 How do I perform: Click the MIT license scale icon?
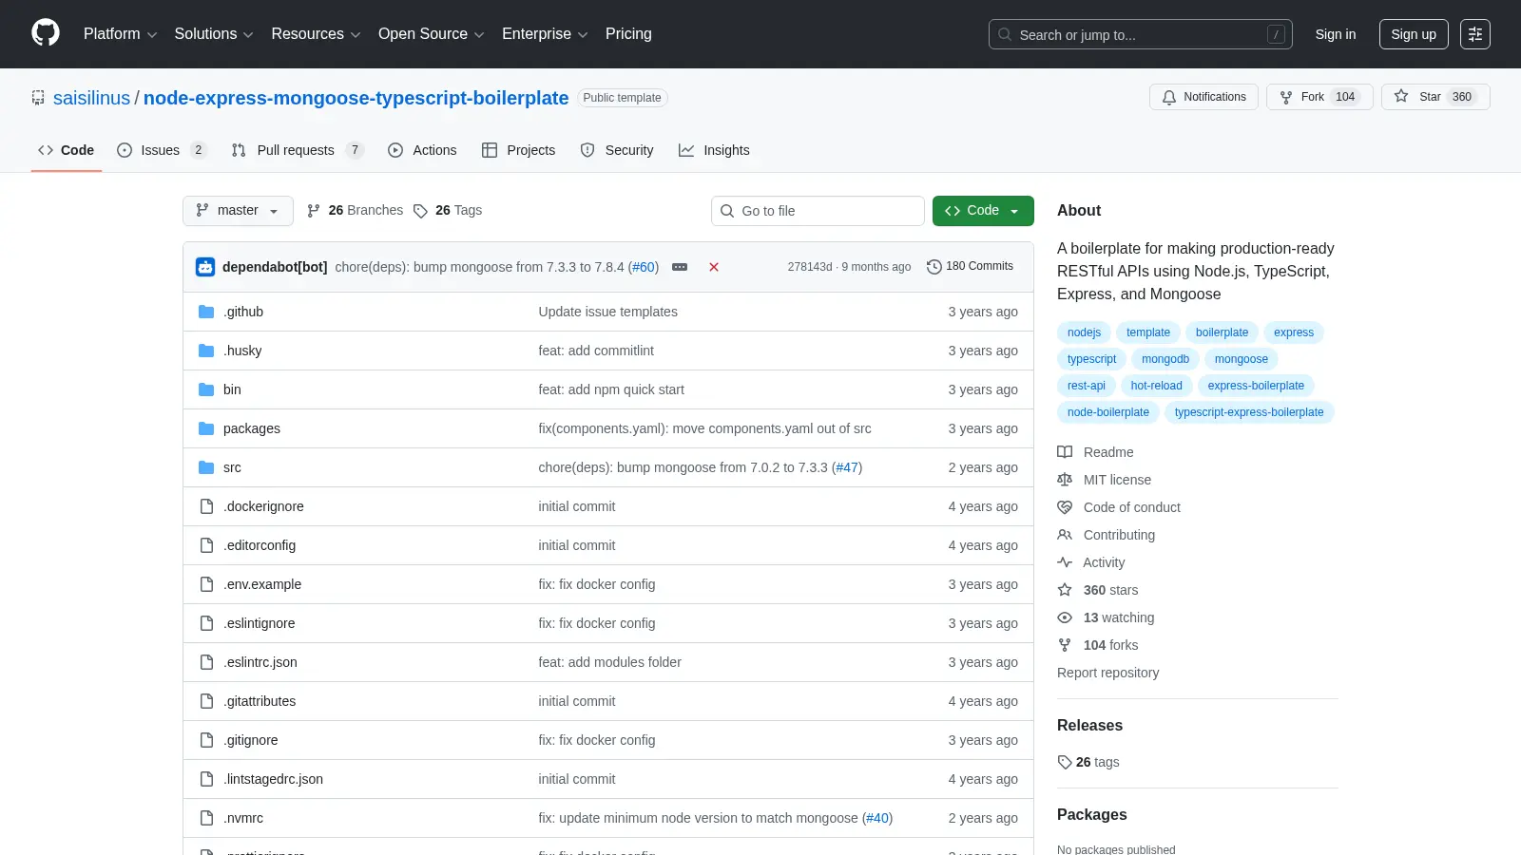point(1065,480)
